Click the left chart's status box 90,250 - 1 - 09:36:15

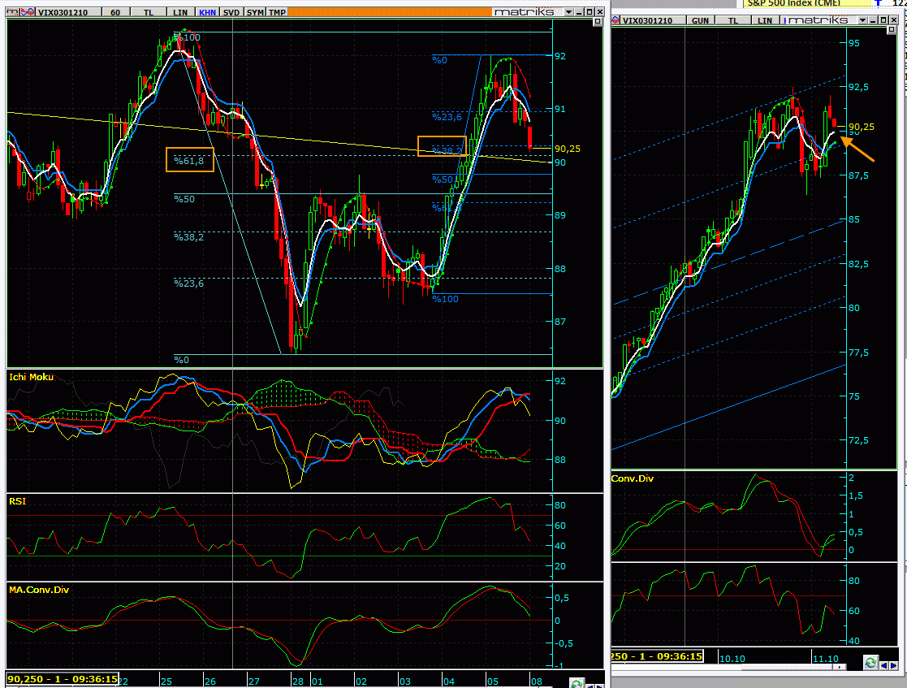point(63,679)
